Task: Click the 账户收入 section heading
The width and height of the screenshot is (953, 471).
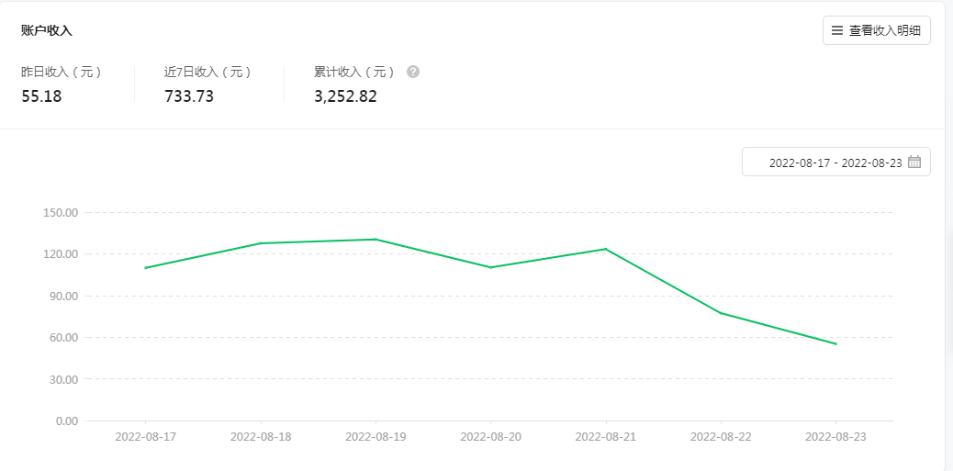Action: point(47,30)
